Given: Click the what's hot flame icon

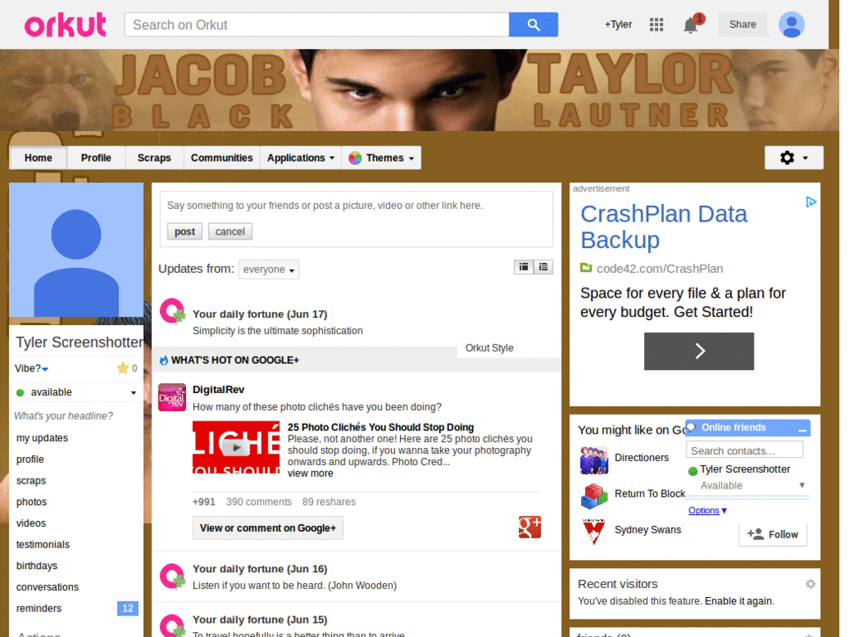Looking at the screenshot, I should 164,360.
